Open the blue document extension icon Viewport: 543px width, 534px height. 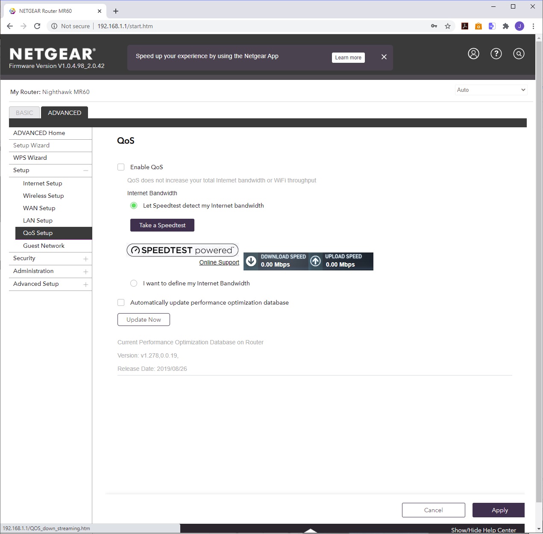(492, 26)
